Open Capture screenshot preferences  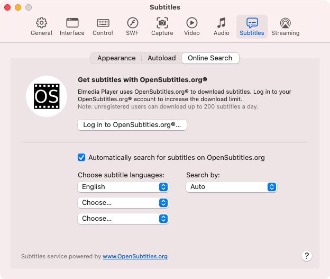162,26
